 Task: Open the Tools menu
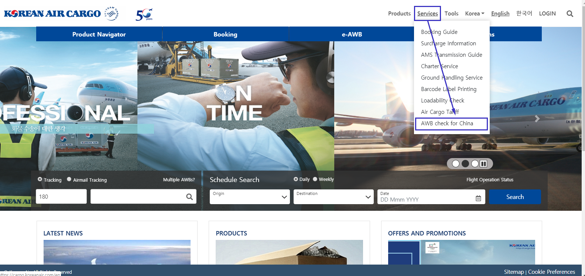pyautogui.click(x=451, y=14)
